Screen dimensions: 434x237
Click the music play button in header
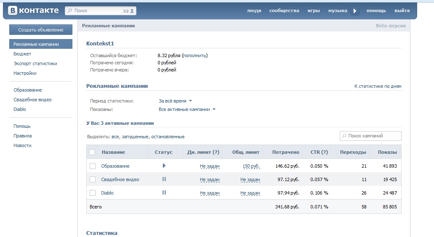pos(354,11)
